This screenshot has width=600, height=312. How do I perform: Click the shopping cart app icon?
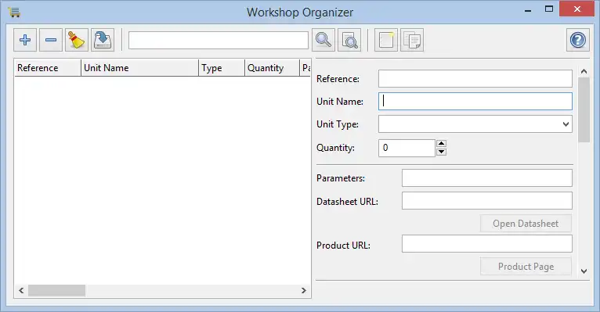click(x=14, y=12)
